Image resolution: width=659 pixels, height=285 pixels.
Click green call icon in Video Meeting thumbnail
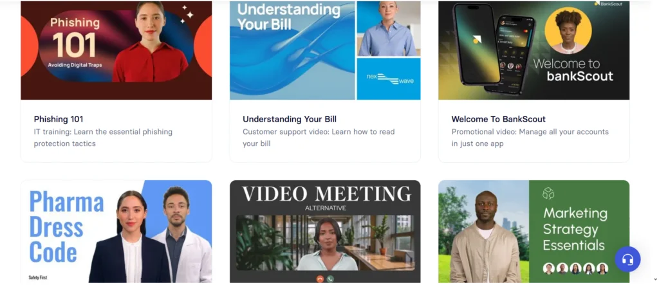click(330, 279)
